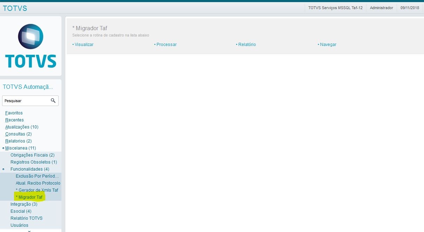This screenshot has height=232, width=424.
Task: Select Gerador de Xmls Taf routine
Action: (x=37, y=190)
